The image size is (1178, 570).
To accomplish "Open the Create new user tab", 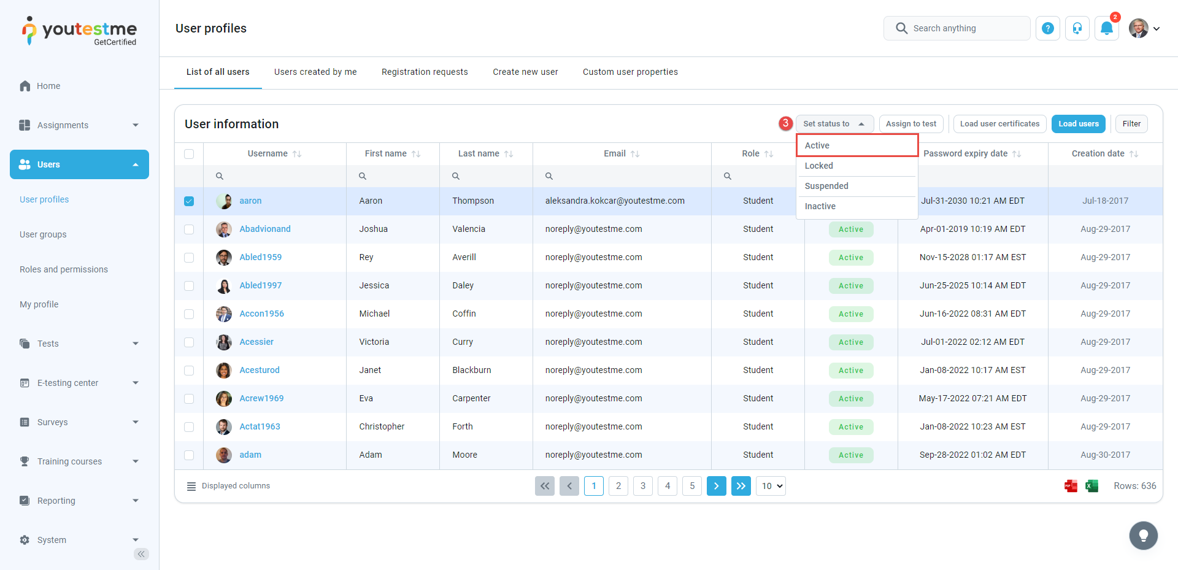I will (525, 72).
